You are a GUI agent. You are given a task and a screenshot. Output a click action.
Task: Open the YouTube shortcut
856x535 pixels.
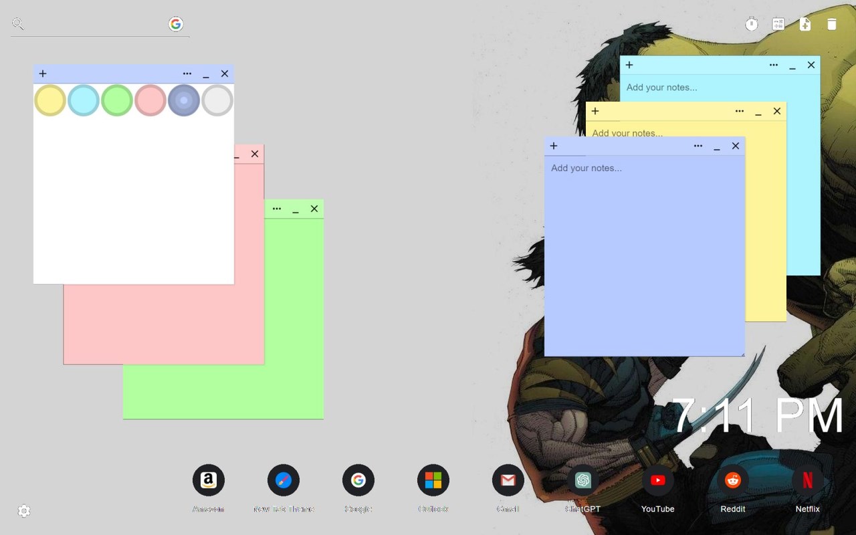[x=658, y=480]
